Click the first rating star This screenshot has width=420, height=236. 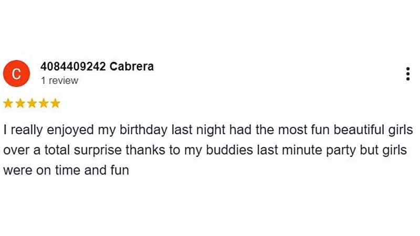8,103
